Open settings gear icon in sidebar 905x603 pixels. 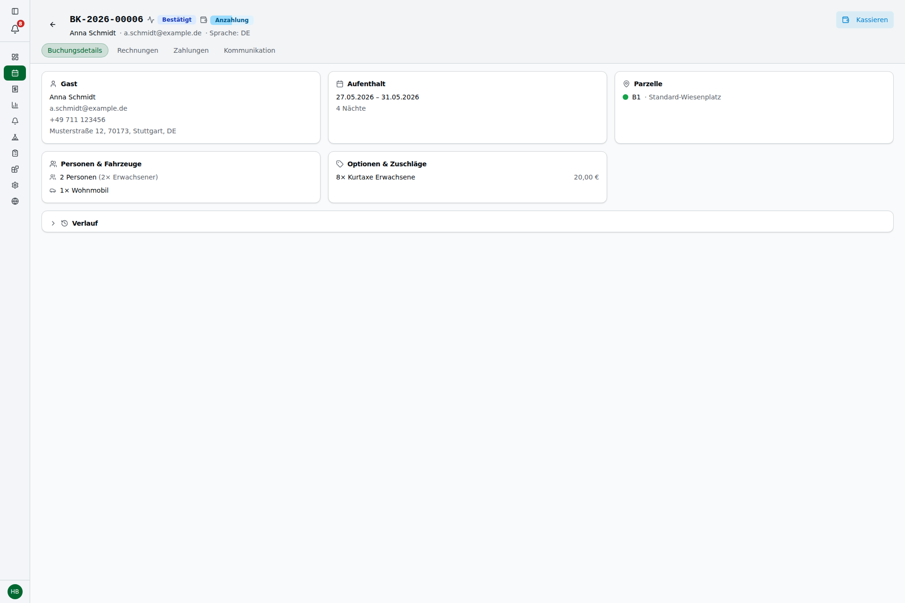point(15,185)
